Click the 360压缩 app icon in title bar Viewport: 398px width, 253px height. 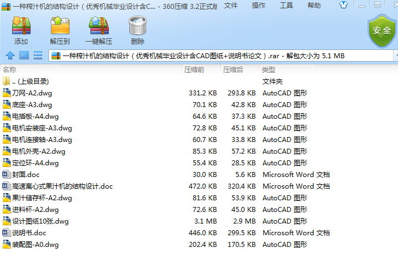coord(6,6)
